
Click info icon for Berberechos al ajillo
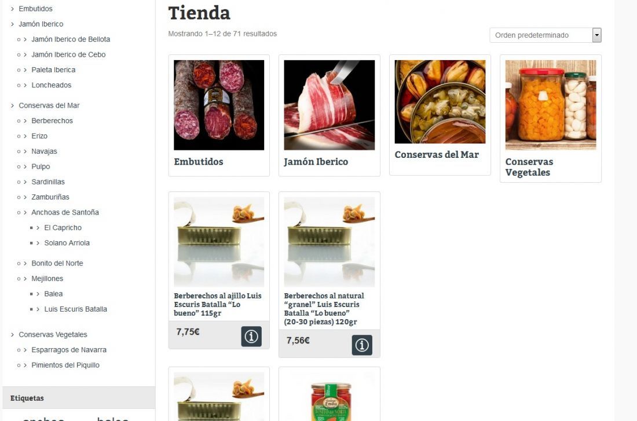point(251,336)
